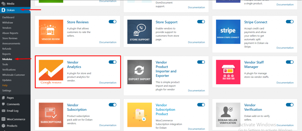
Task: Click the Vendor Subscription module title
Action: [x=77, y=108]
